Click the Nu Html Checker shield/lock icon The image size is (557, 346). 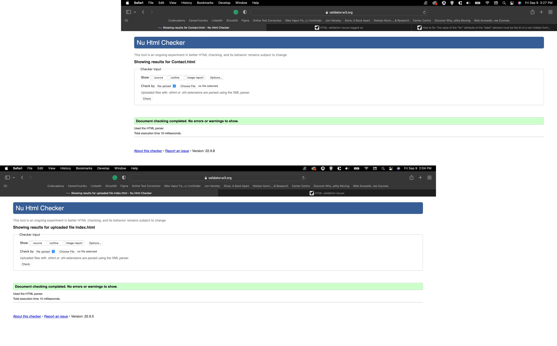[x=326, y=12]
